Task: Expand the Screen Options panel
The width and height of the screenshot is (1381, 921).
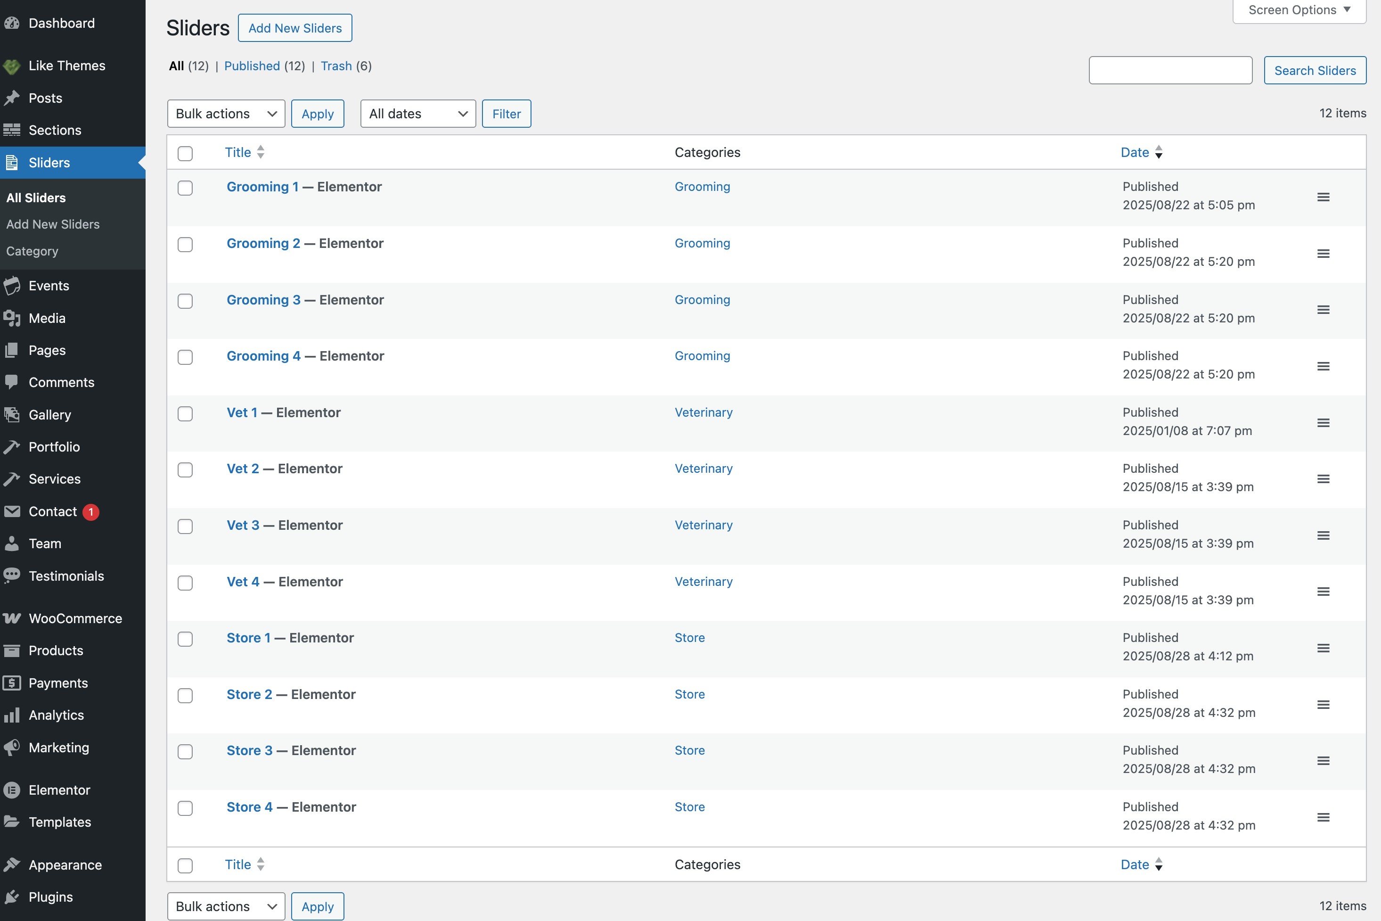Action: (x=1299, y=10)
